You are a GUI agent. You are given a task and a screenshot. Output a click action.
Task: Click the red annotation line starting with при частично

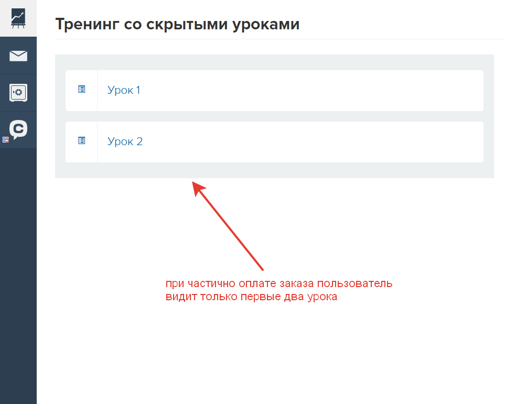coord(278,284)
